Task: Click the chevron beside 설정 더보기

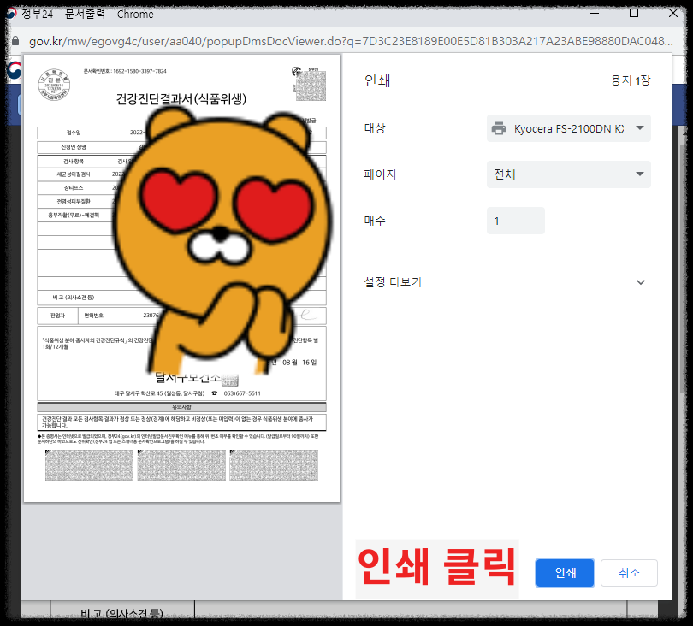Action: [x=641, y=282]
